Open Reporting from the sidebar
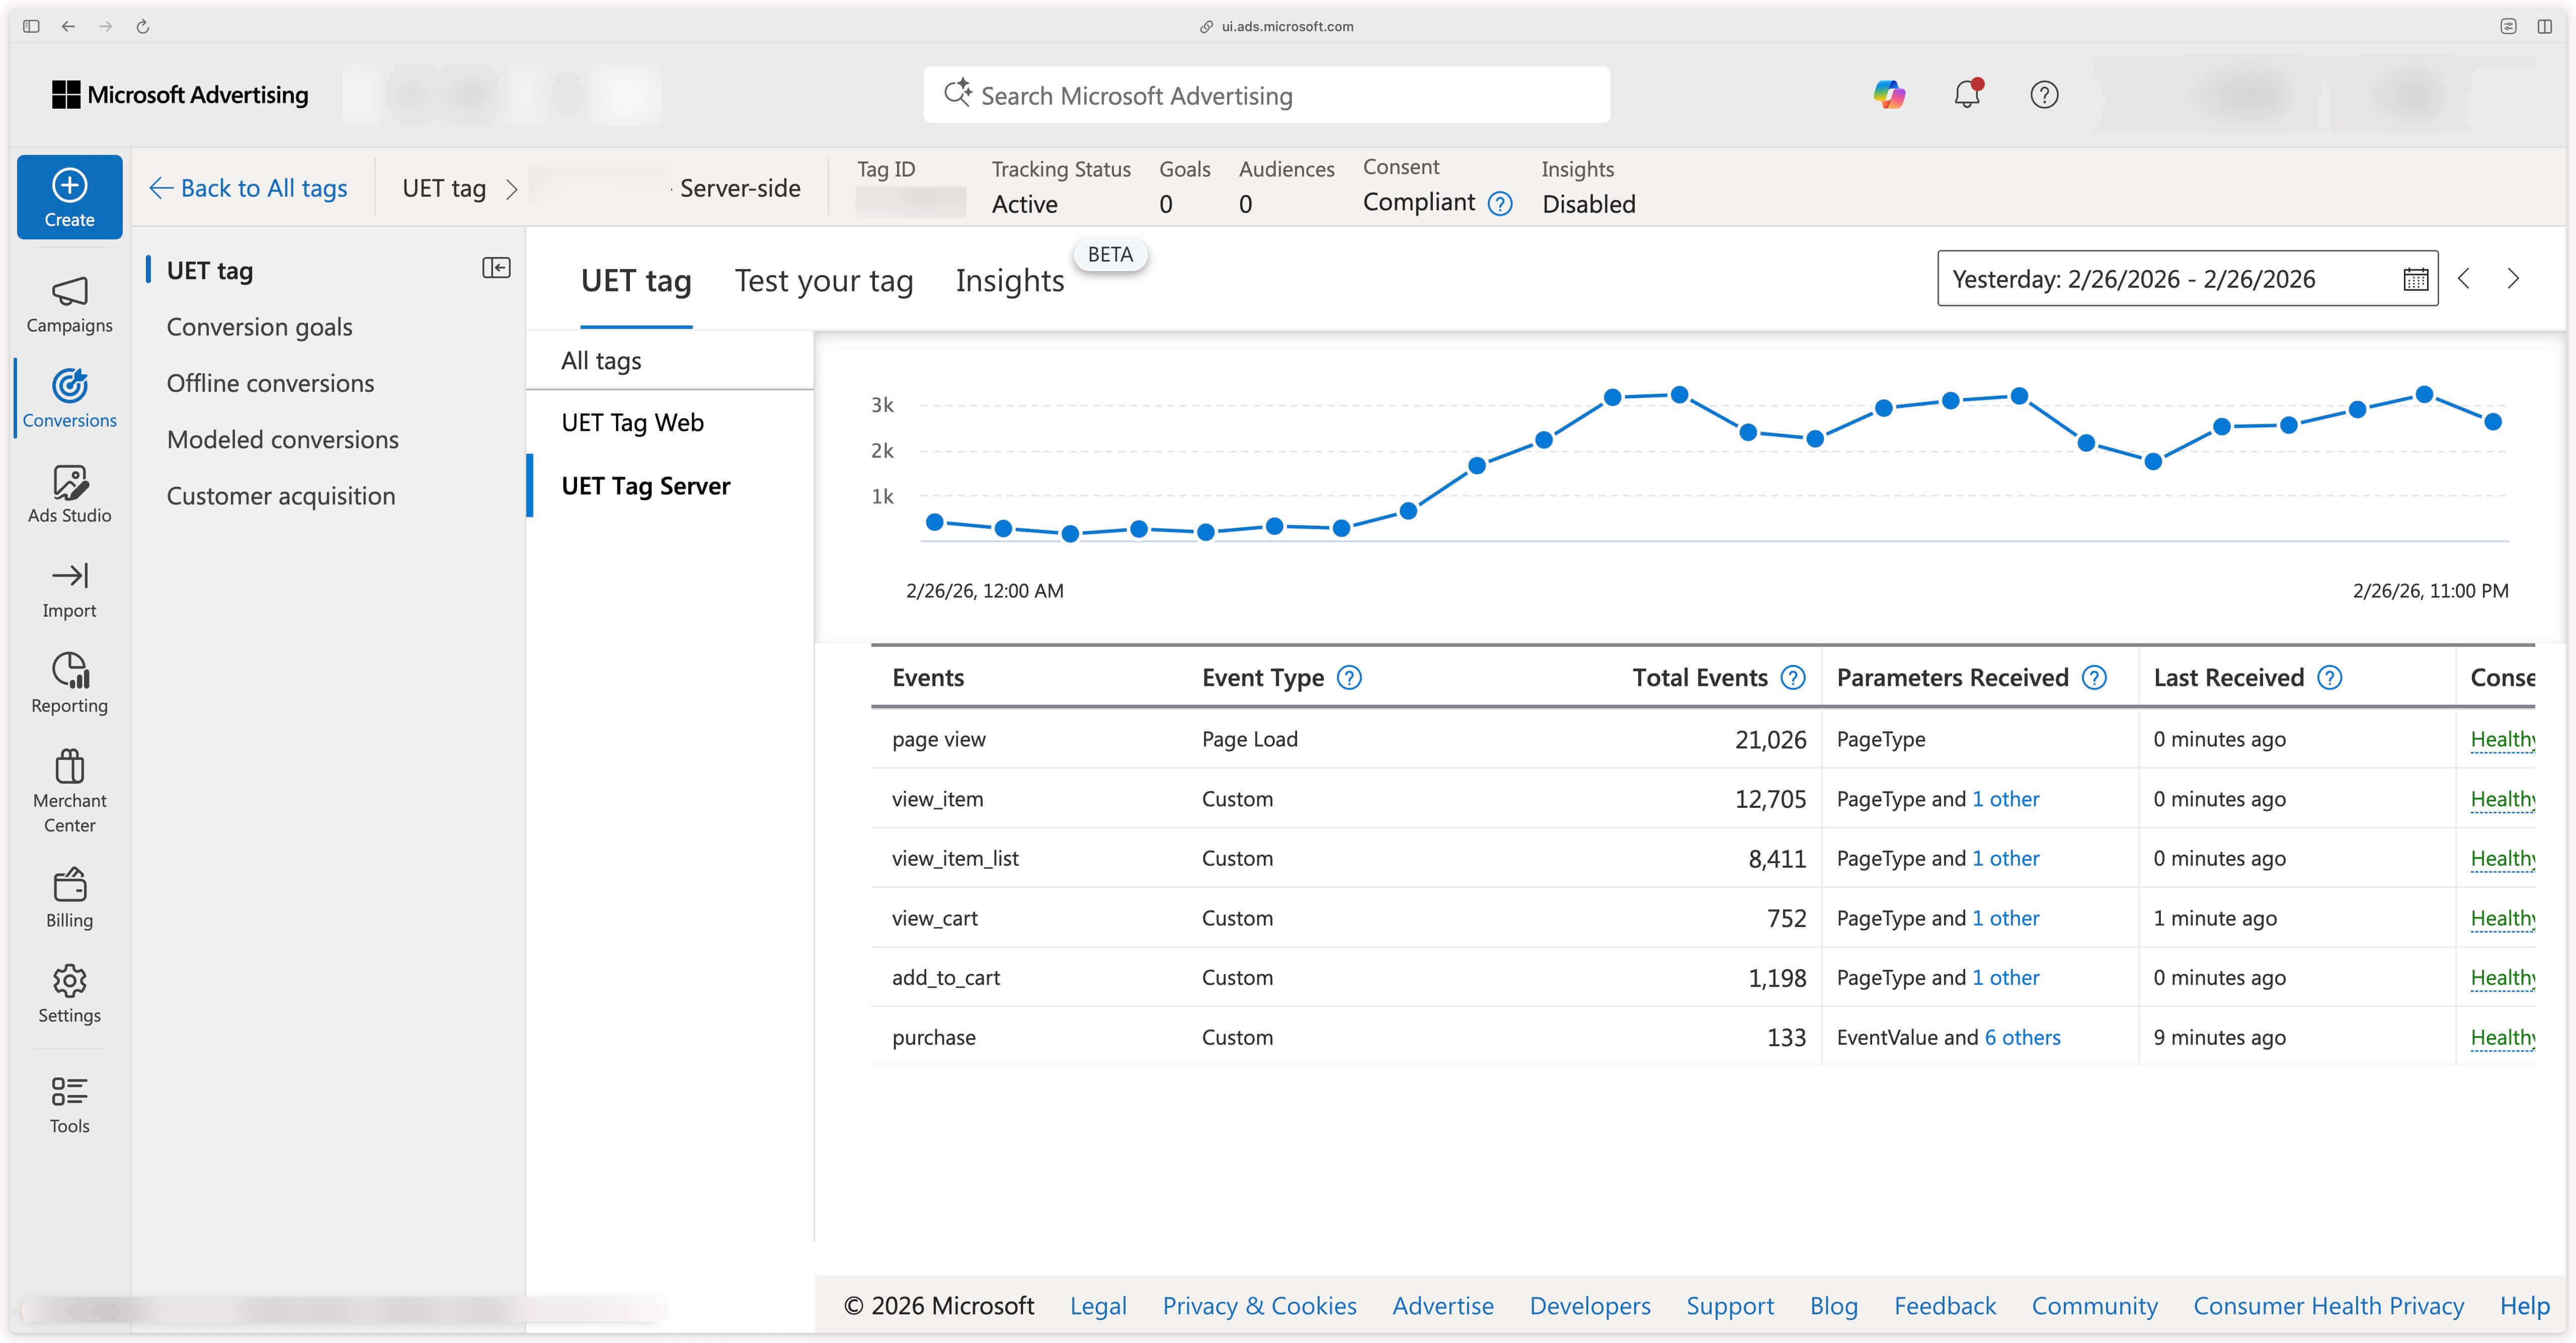This screenshot has height=1343, width=2576. click(69, 671)
